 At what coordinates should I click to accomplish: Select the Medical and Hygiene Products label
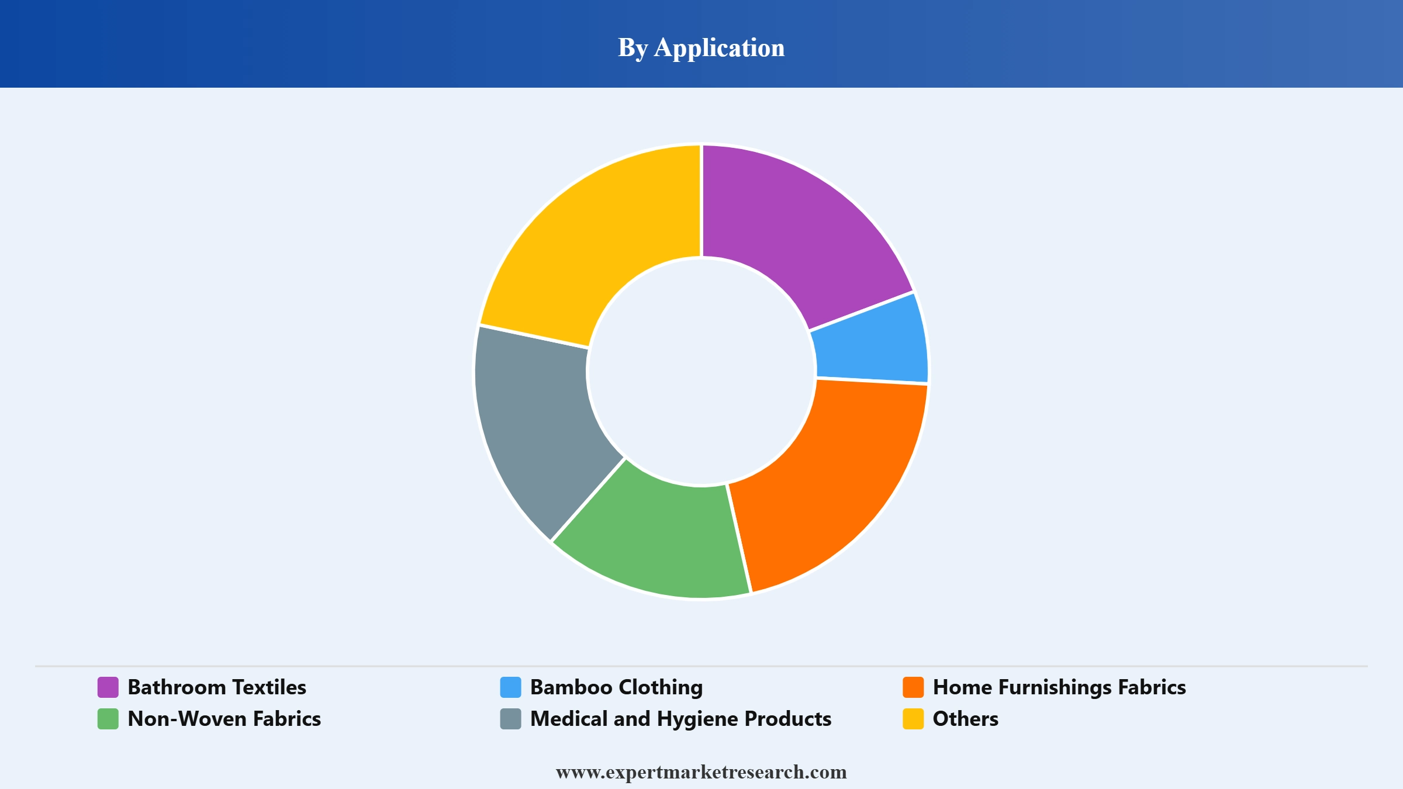[x=680, y=719]
